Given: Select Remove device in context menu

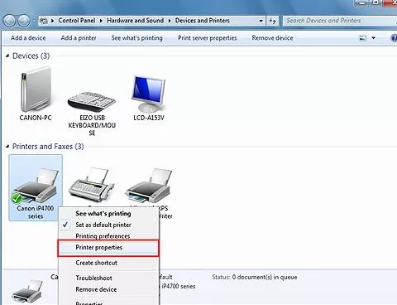Looking at the screenshot, I should point(96,289).
